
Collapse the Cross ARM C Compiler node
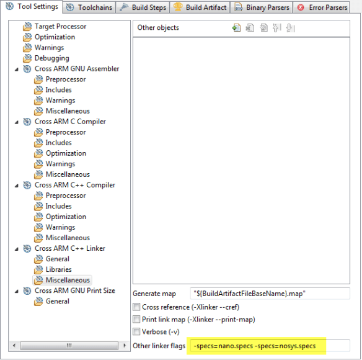coord(17,122)
